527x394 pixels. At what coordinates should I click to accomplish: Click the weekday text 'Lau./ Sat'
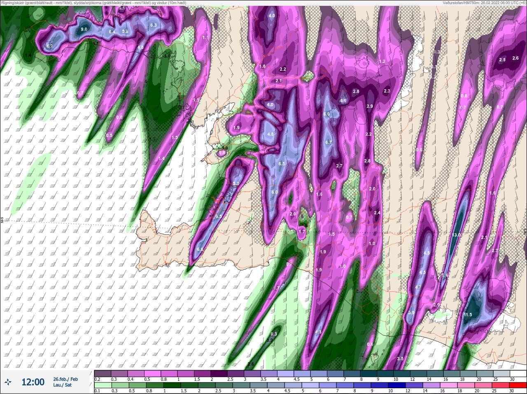pos(63,385)
